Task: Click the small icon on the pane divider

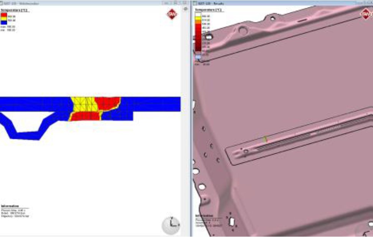Action: pyautogui.click(x=186, y=8)
